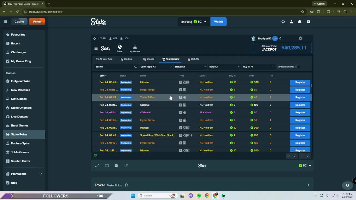The height and width of the screenshot is (200, 356).
Task: Open notifications bell icon
Action: [x=300, y=22]
